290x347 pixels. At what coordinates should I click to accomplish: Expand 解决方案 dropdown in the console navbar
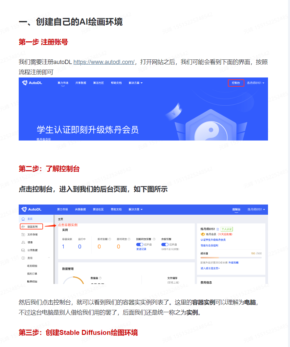point(136,209)
